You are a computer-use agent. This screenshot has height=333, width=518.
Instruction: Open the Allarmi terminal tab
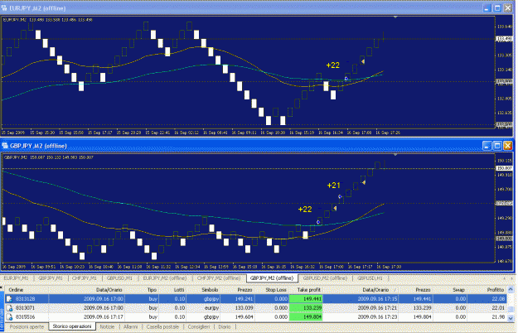point(130,326)
